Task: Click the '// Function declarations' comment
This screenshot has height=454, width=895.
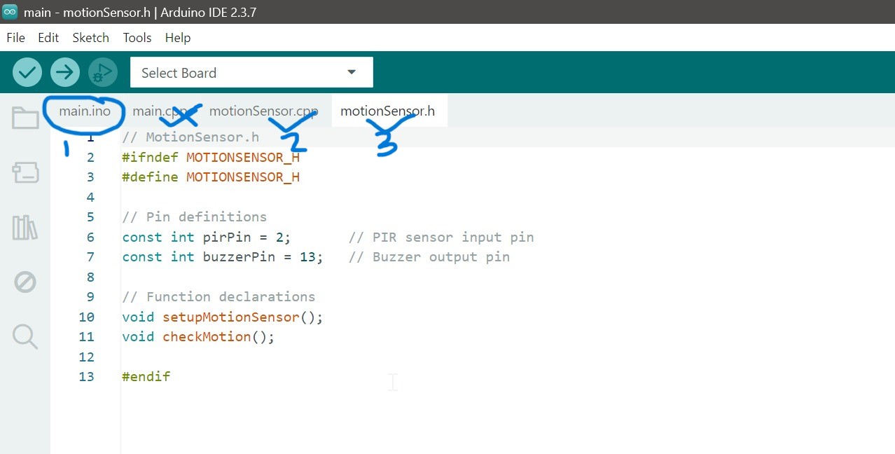Action: tap(218, 297)
